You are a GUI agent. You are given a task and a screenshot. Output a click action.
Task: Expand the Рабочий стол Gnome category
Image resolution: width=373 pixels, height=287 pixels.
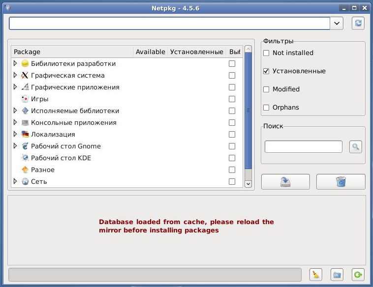click(x=15, y=146)
